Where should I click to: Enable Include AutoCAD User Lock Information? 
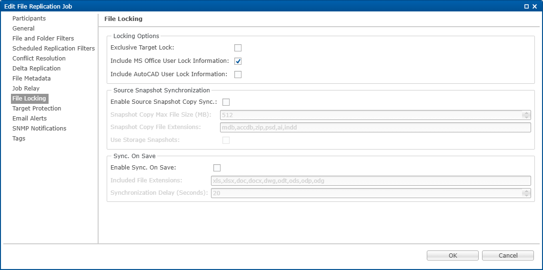238,74
